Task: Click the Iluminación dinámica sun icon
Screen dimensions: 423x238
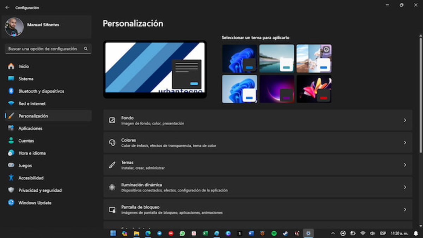Action: (x=112, y=187)
